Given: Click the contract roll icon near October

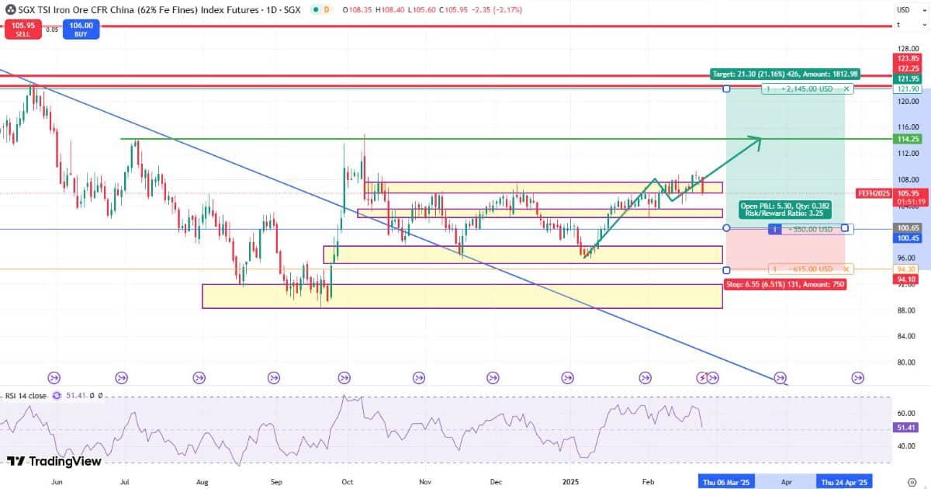Looking at the screenshot, I should coord(344,378).
